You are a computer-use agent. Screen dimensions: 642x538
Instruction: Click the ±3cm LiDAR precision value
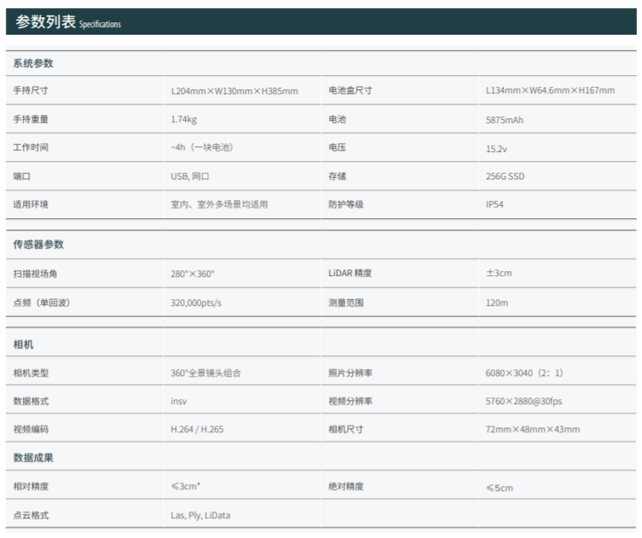pos(498,274)
